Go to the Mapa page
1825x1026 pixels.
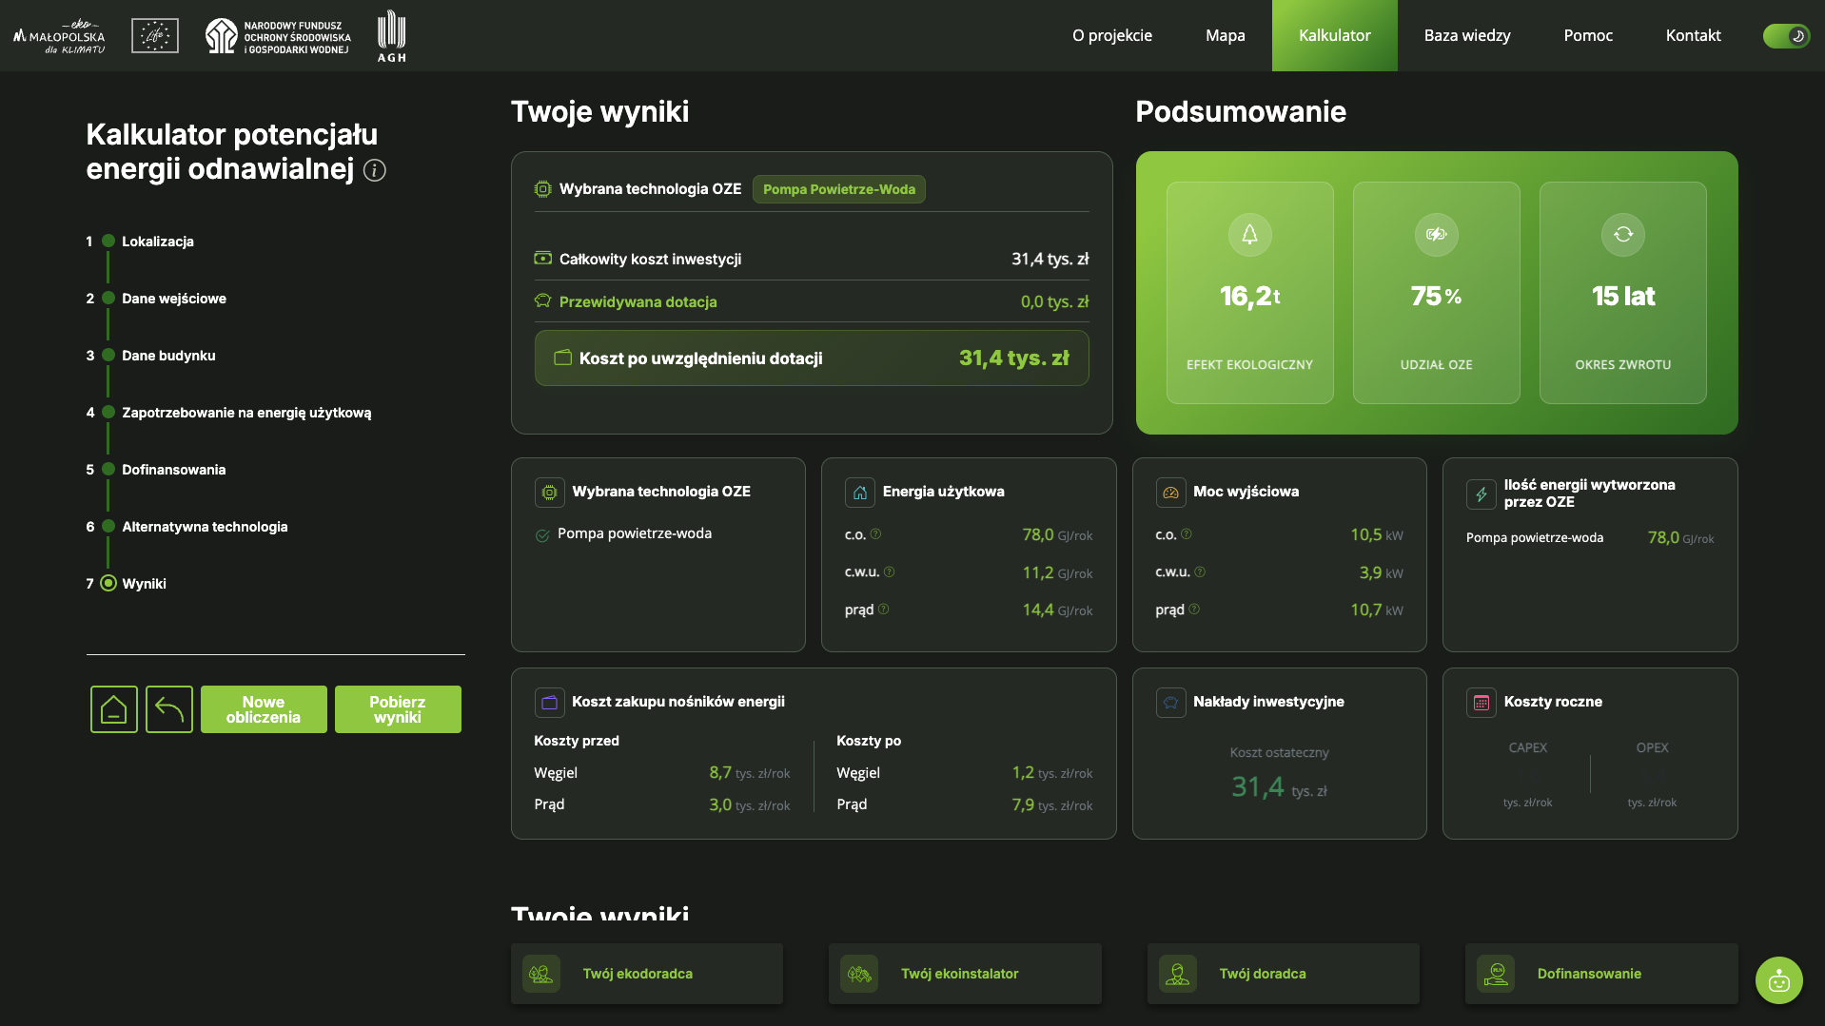click(x=1225, y=35)
